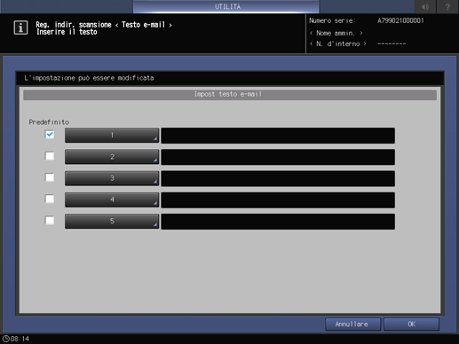Click the black text field for entry 3
Image resolution: width=459 pixels, height=344 pixels.
(278, 178)
